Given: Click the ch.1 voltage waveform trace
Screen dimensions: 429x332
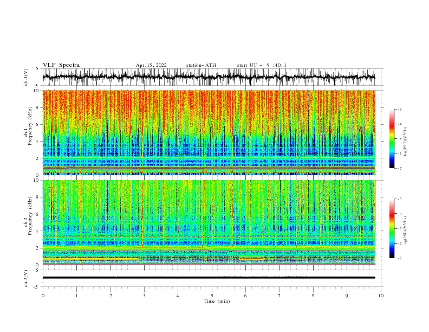Looking at the screenshot, I should (209, 77).
